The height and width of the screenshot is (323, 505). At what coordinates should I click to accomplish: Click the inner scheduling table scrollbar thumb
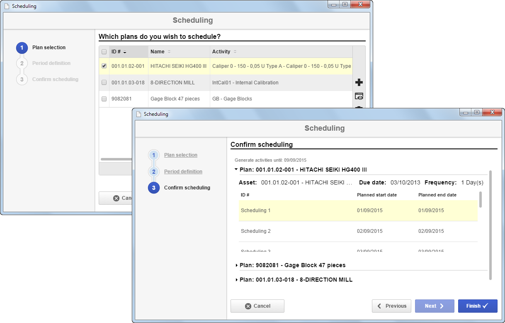(x=481, y=199)
